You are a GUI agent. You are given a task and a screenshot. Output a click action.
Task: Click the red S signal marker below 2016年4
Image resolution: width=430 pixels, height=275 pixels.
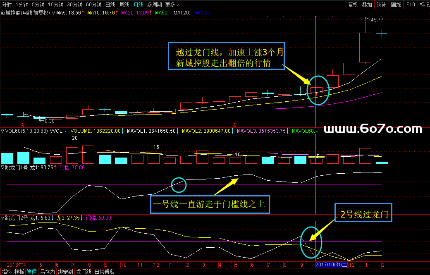tap(22, 124)
